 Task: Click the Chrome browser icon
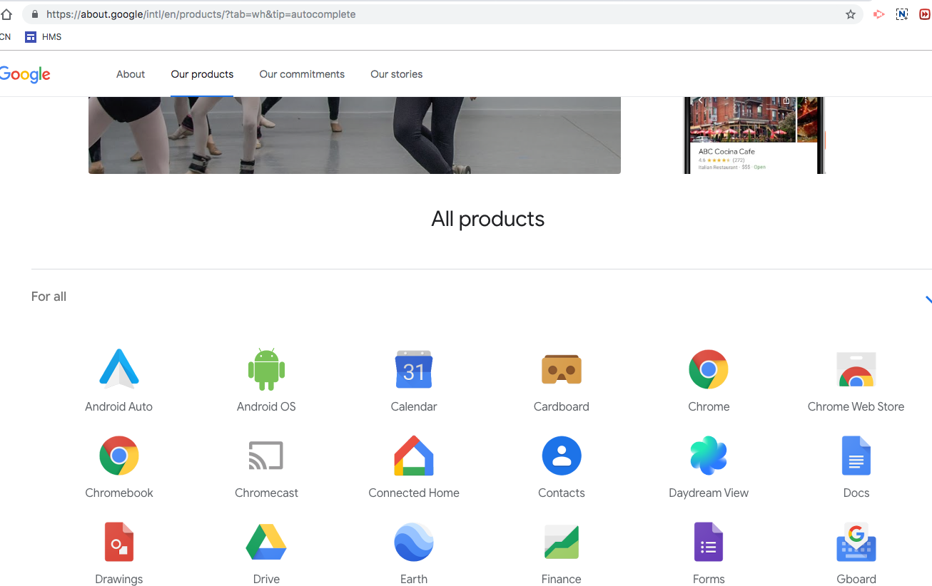click(709, 369)
